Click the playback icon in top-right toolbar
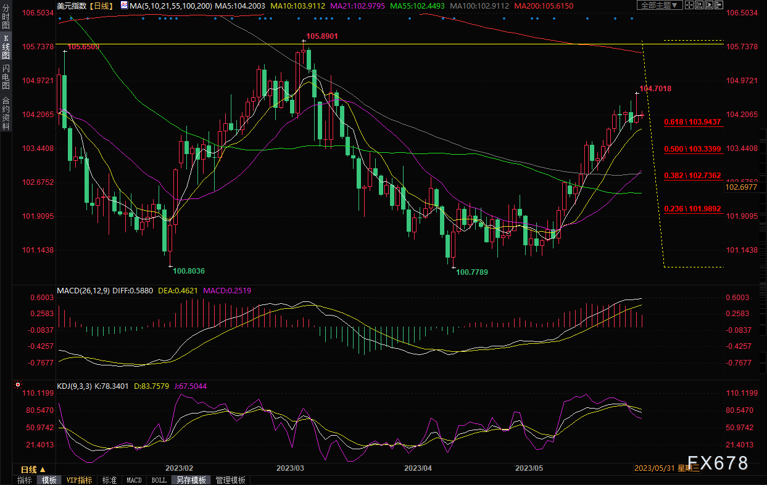This screenshot has width=767, height=485. (710, 6)
